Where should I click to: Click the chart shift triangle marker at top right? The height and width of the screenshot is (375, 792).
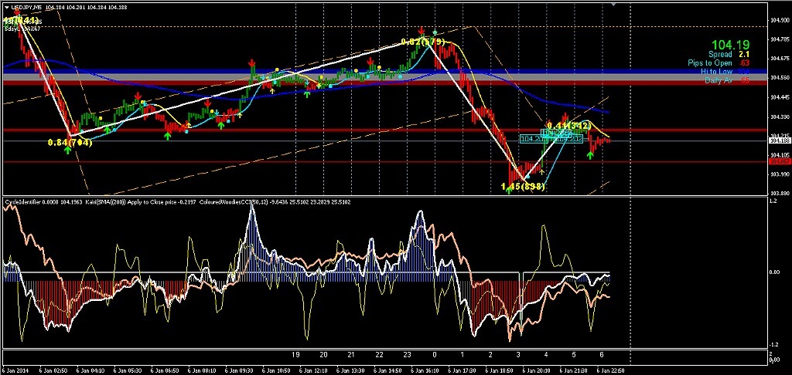pyautogui.click(x=613, y=4)
